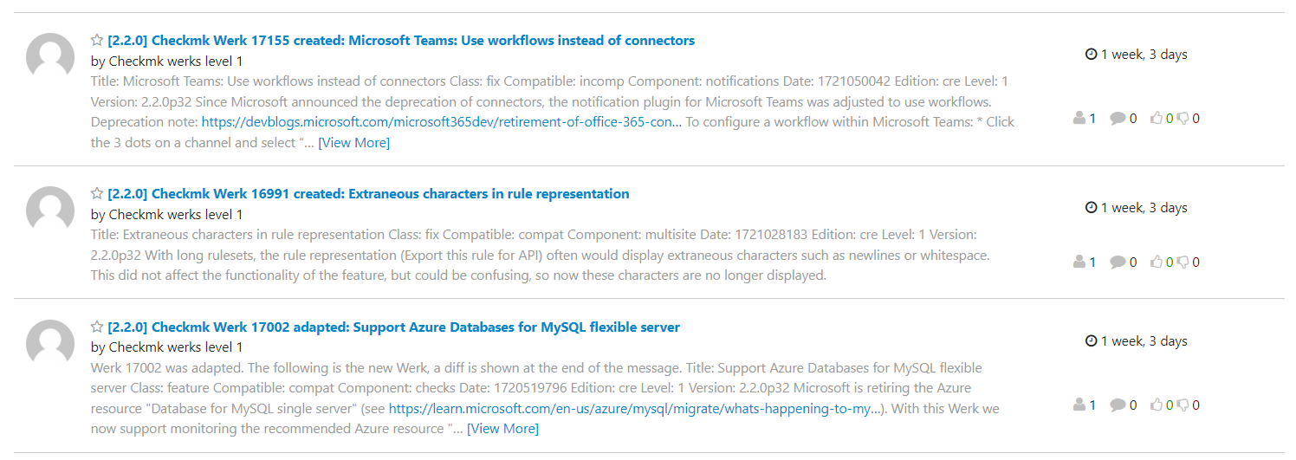Star the Werk 17002 Azure Databases post
The width and height of the screenshot is (1296, 460).
click(x=97, y=327)
